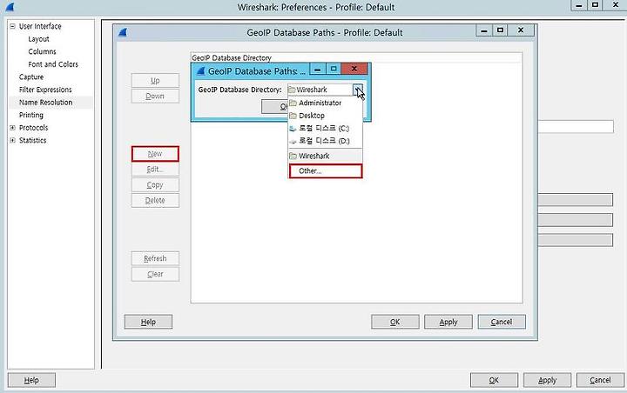627x393 pixels.
Task: Select Statistics label in tree
Action: click(32, 140)
